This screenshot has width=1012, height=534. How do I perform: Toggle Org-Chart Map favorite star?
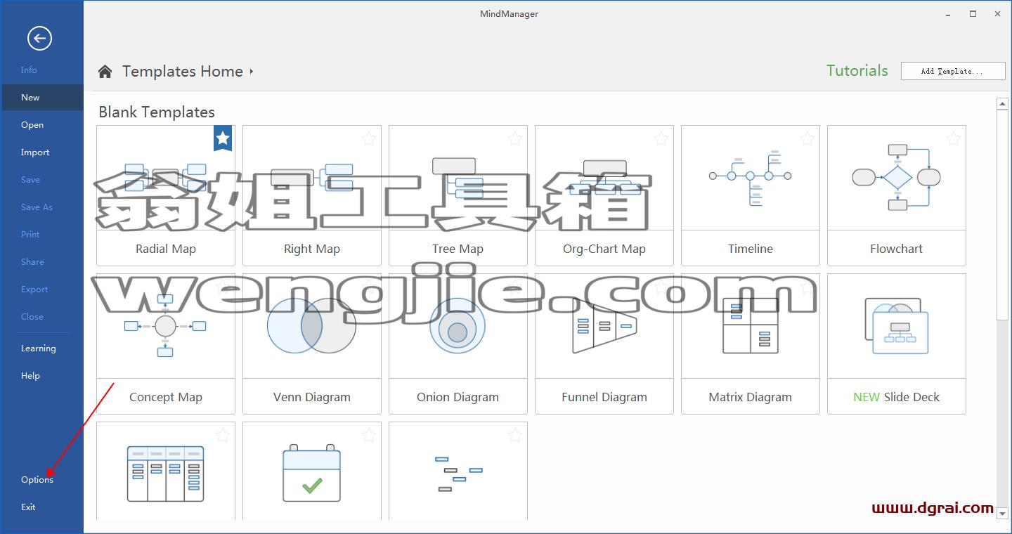click(x=661, y=138)
